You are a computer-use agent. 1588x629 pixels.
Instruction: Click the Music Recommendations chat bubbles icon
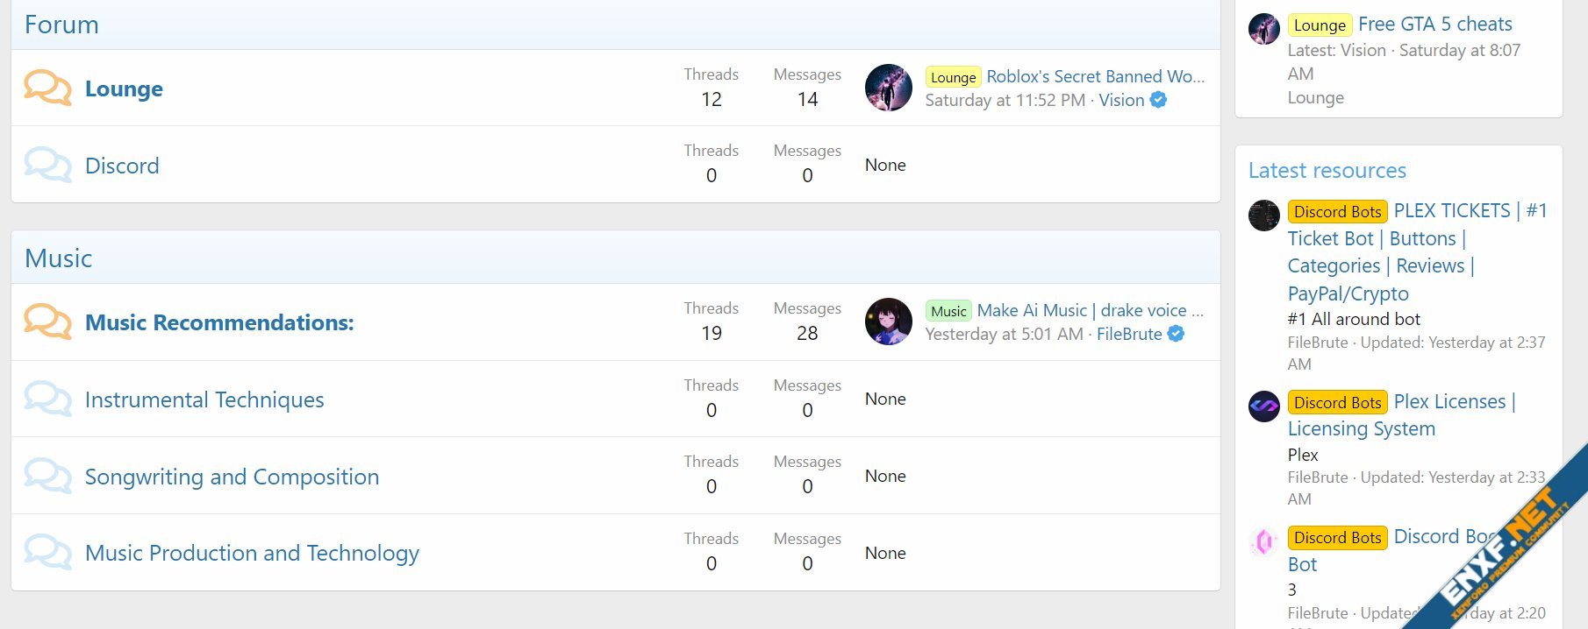pyautogui.click(x=47, y=322)
